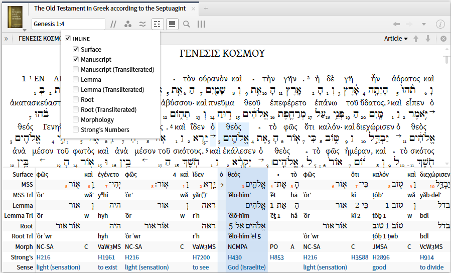Select the Lemma Trl row label
451x273 pixels.
click(x=19, y=216)
